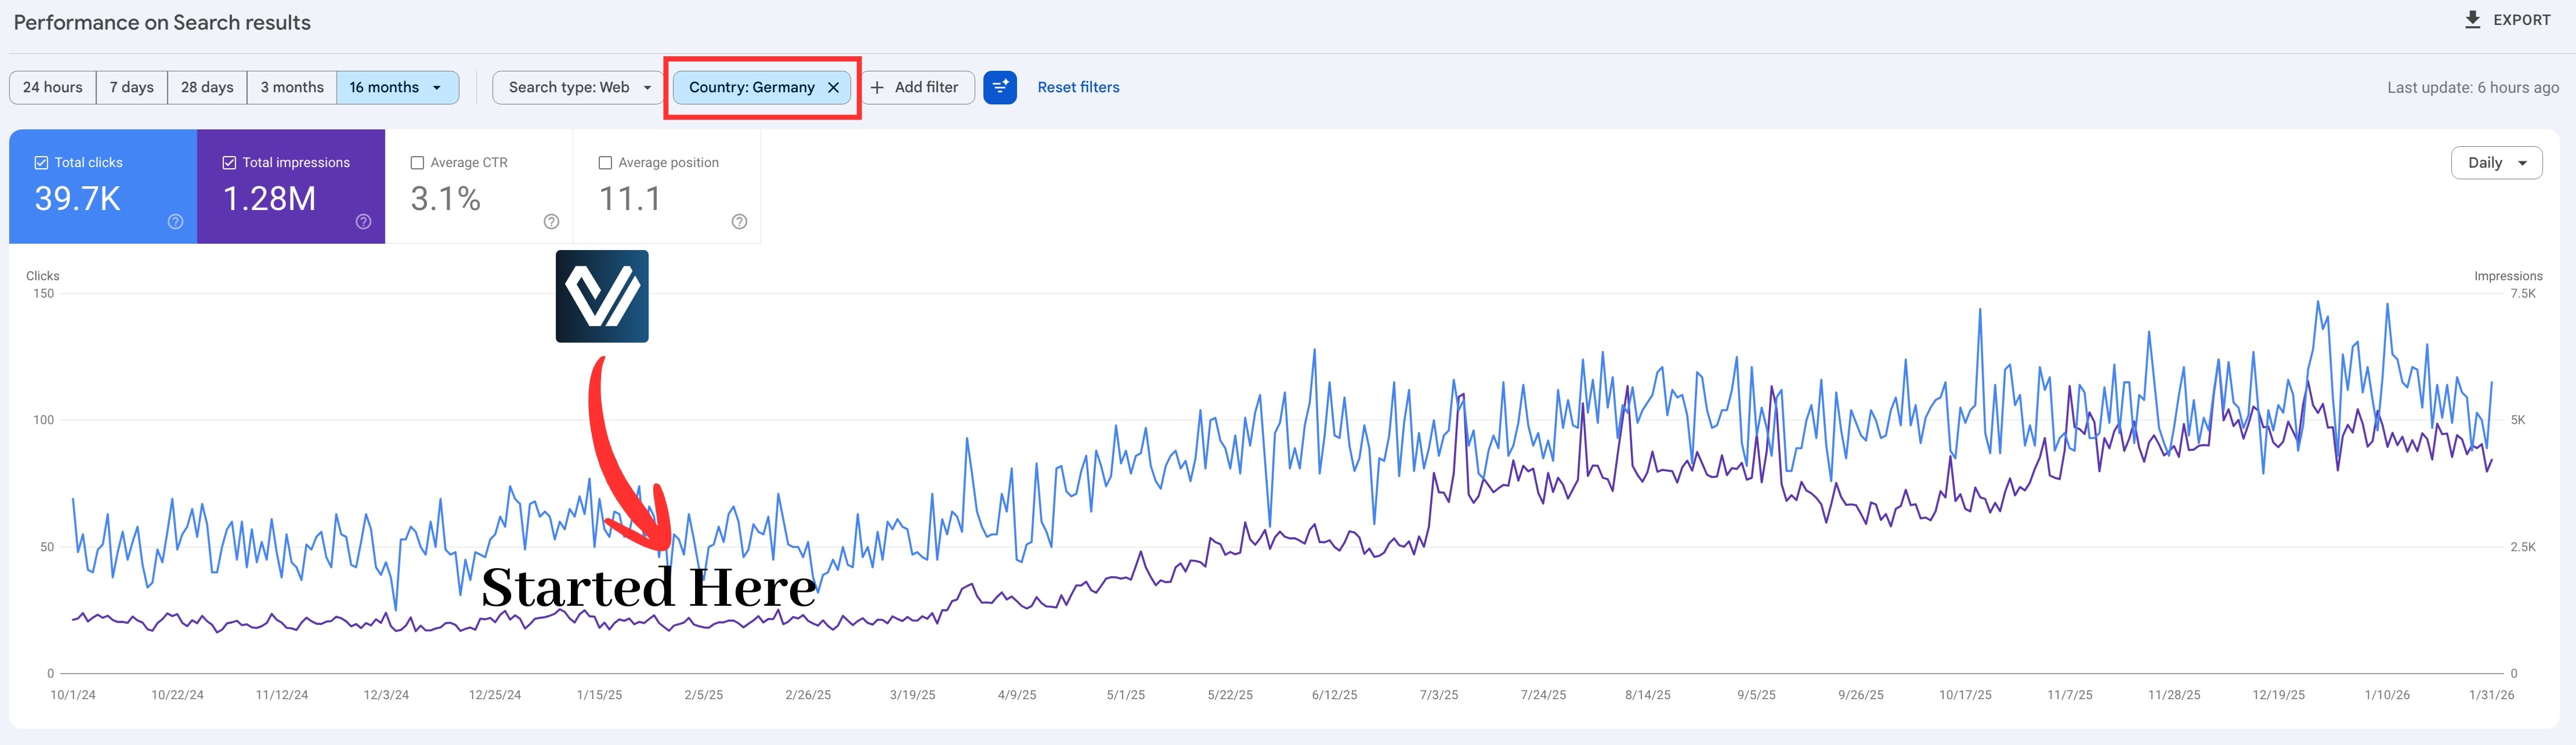Click the plus icon for Add filter
The image size is (2576, 745).
[x=877, y=88]
